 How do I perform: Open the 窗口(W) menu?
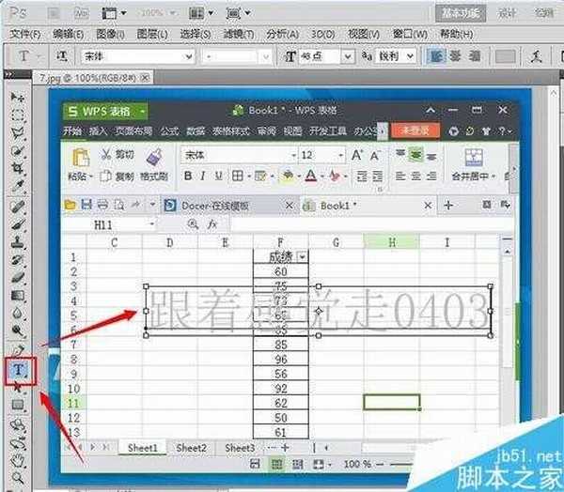click(410, 34)
